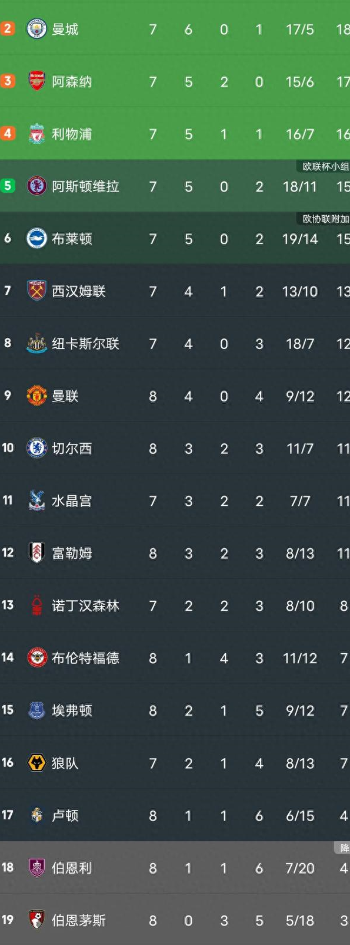Open the Manchester City club crest
Viewport: 350px width, 945px height.
coord(37,29)
